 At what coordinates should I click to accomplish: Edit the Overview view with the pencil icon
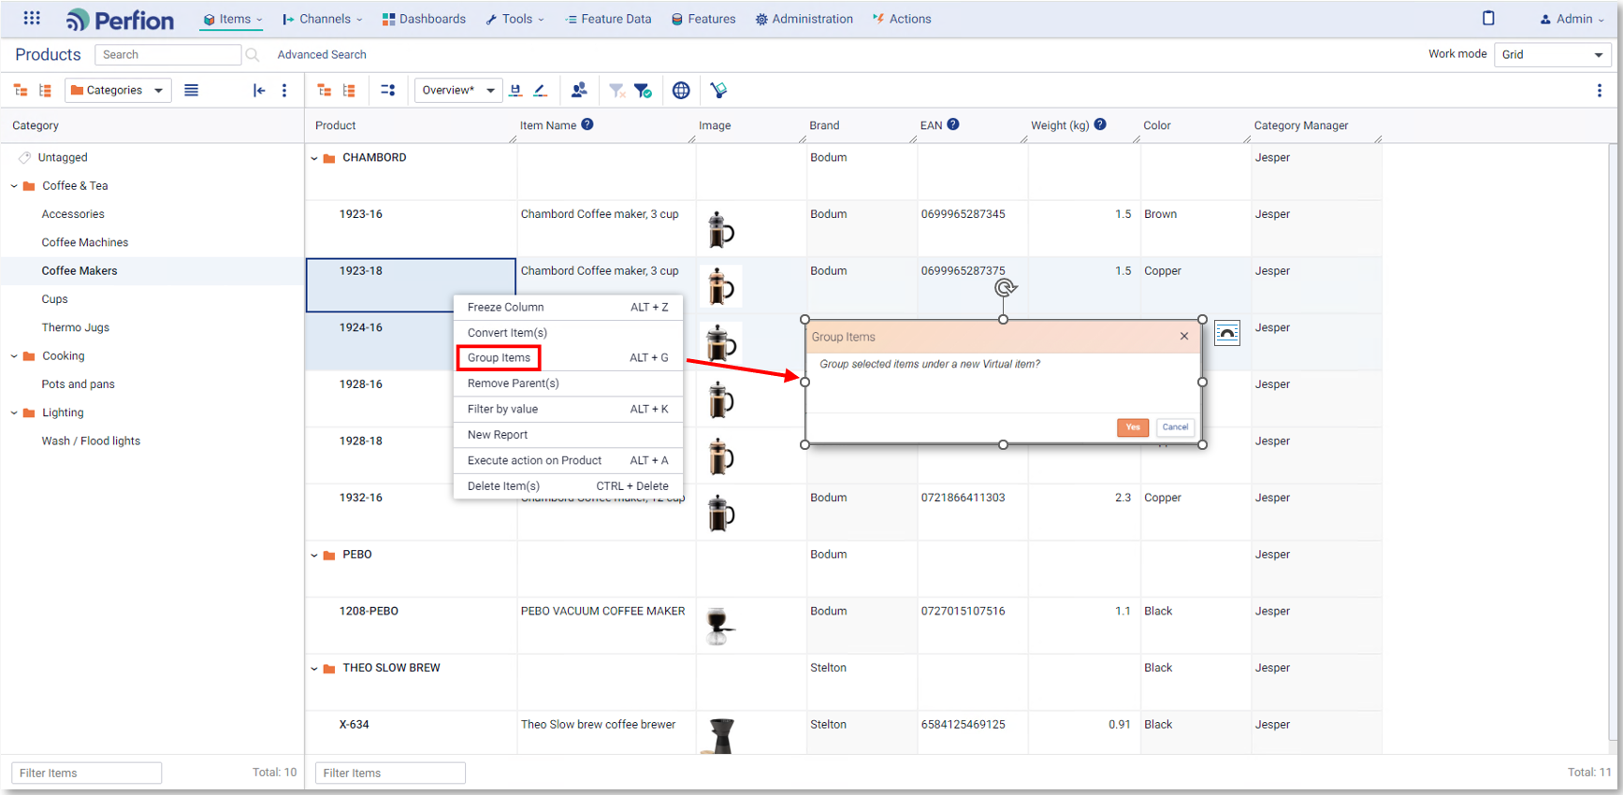point(540,91)
